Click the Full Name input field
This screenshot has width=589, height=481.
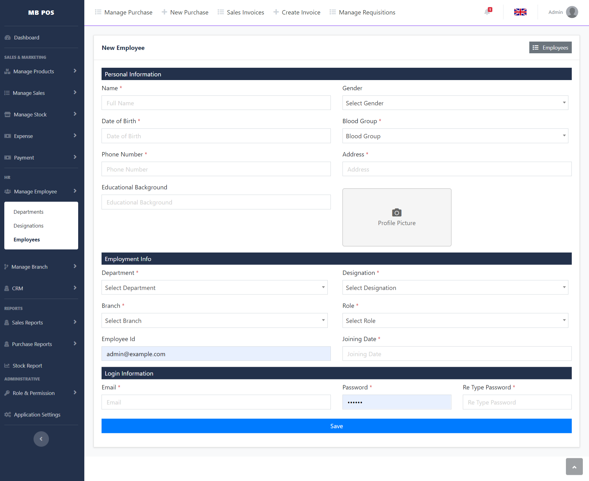click(x=216, y=103)
